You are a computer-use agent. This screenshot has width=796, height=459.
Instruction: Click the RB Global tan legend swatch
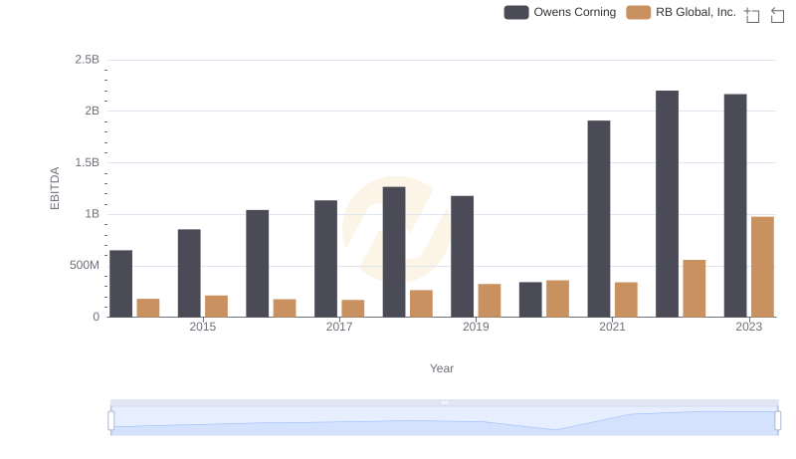pyautogui.click(x=638, y=12)
